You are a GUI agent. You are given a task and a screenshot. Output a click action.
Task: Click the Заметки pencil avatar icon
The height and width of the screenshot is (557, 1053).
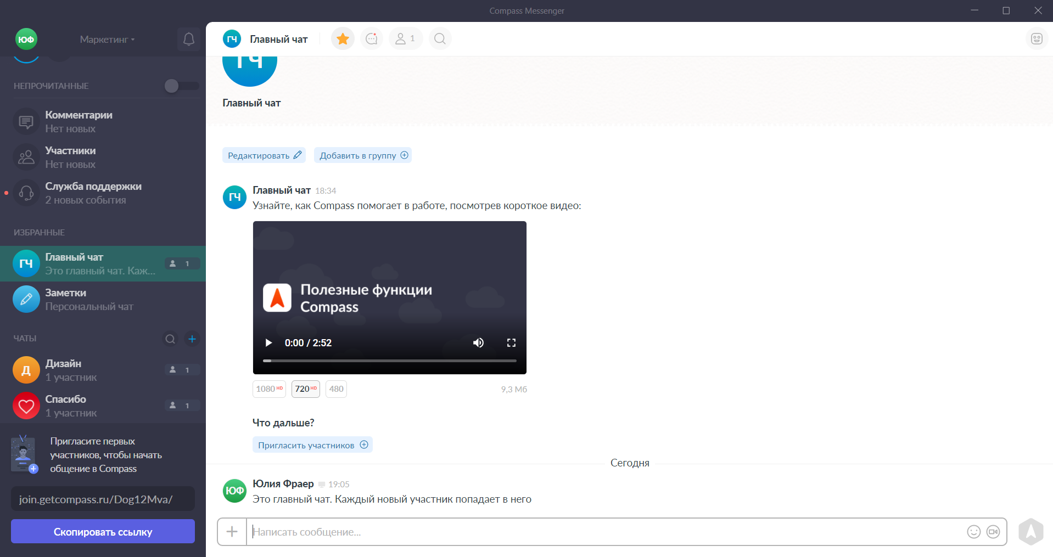(26, 299)
